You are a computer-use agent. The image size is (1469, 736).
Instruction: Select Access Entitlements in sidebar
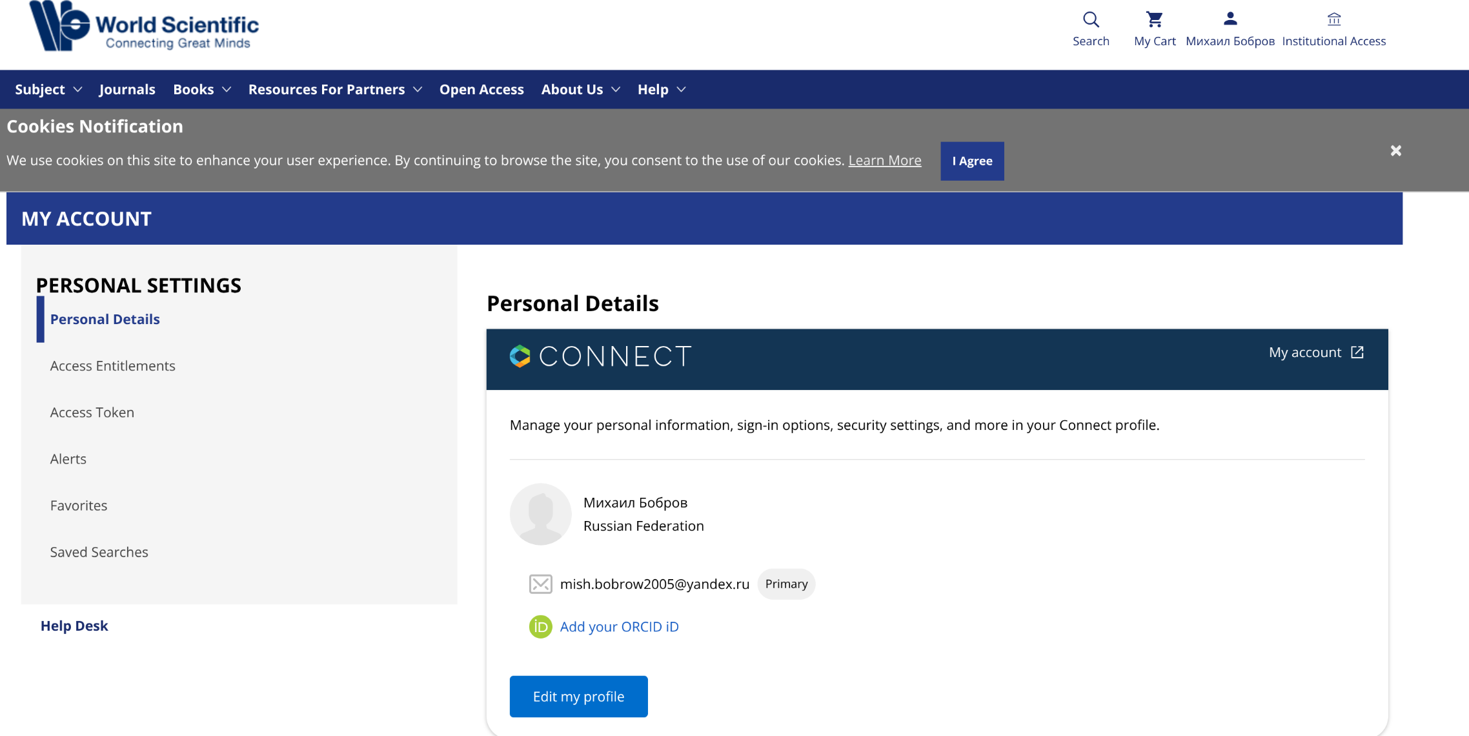(x=113, y=366)
